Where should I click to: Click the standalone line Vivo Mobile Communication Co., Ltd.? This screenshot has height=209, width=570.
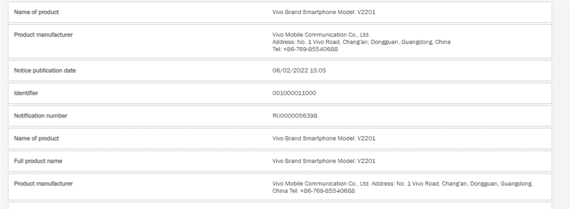point(321,35)
